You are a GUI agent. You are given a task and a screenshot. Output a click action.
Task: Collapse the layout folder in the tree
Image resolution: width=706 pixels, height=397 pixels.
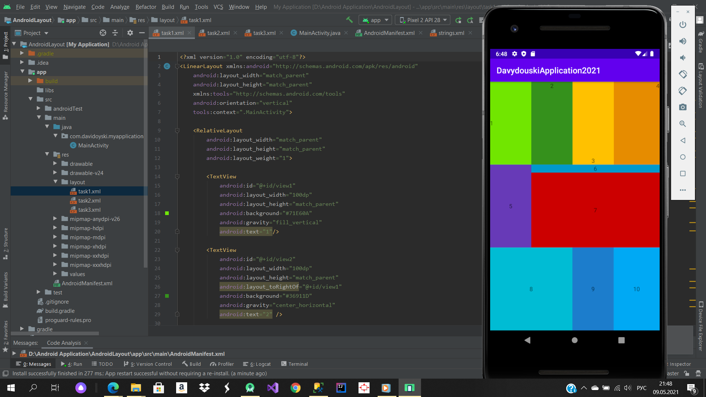pyautogui.click(x=56, y=182)
